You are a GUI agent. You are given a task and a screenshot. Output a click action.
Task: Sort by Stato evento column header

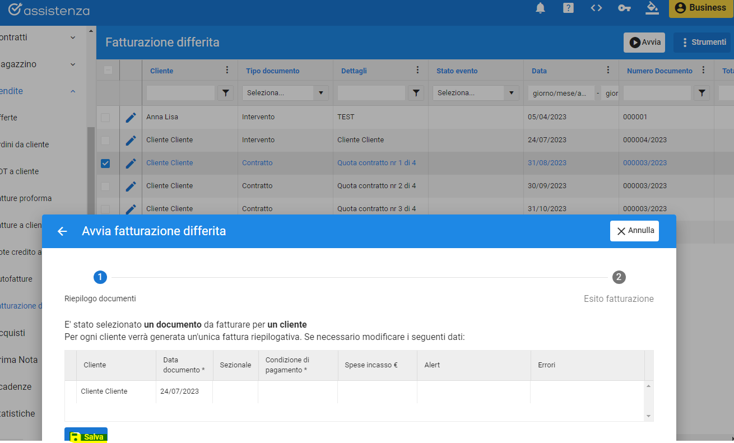(x=457, y=71)
